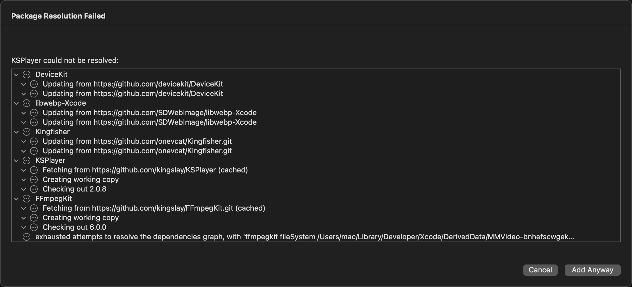Select 'Fetching from https://github.com/kingslay/KSPlayer (cached)' row

click(x=145, y=170)
